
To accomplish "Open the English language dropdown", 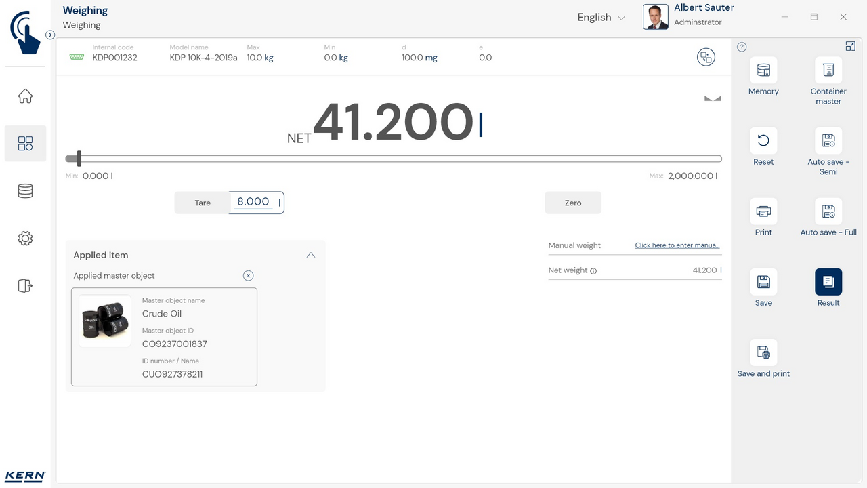I will (601, 18).
